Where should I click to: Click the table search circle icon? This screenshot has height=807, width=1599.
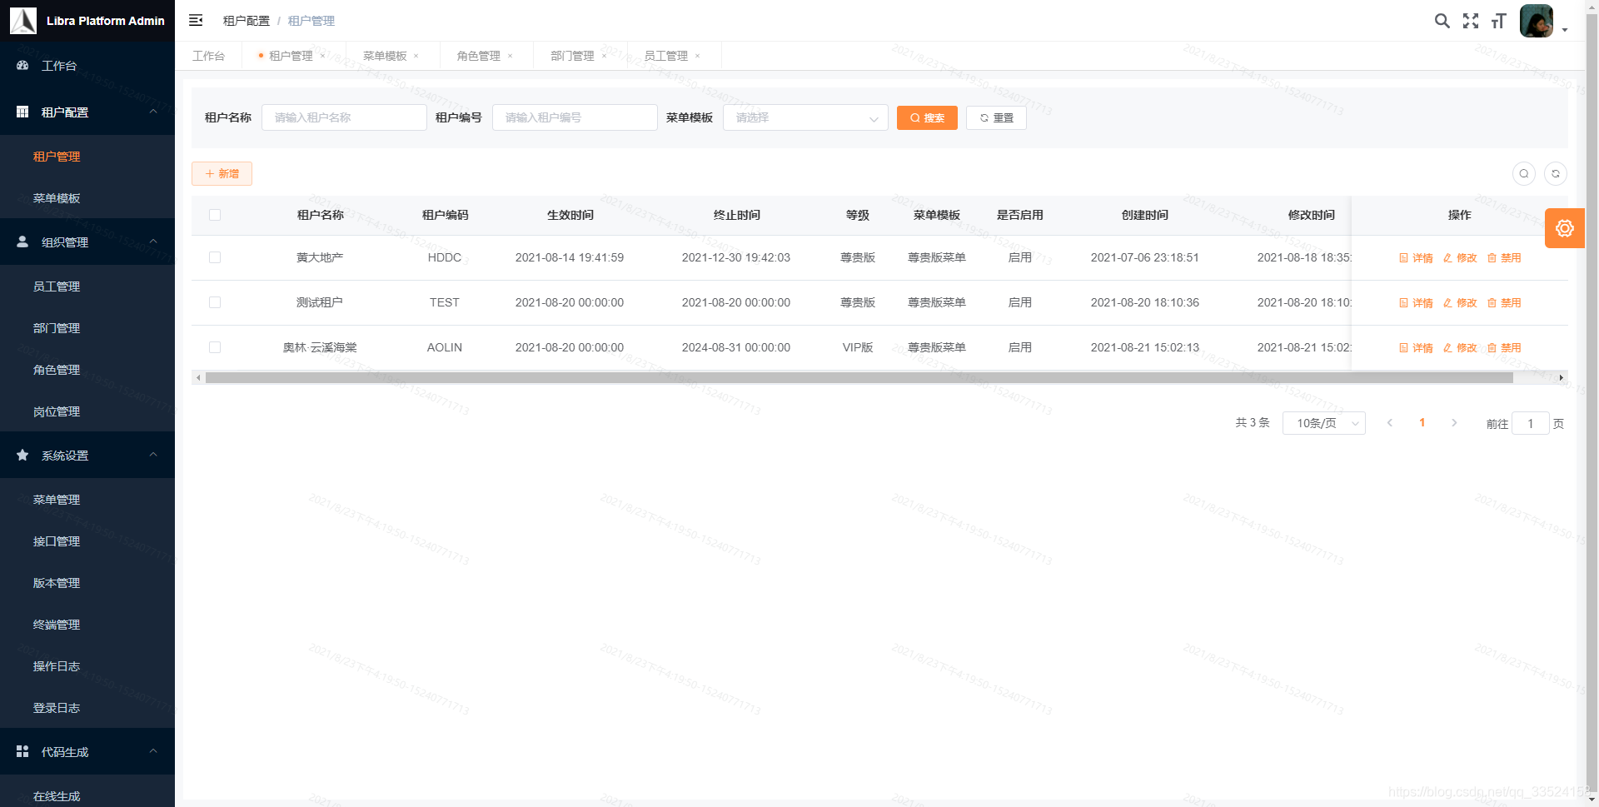coord(1524,173)
